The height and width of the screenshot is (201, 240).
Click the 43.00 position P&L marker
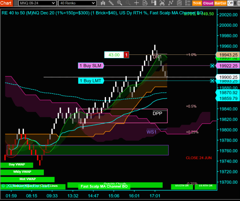[114, 55]
